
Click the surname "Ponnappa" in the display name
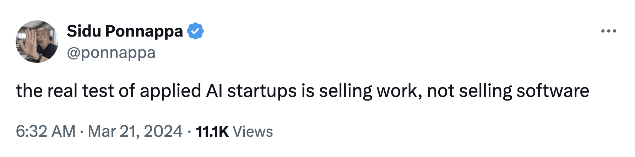(144, 31)
